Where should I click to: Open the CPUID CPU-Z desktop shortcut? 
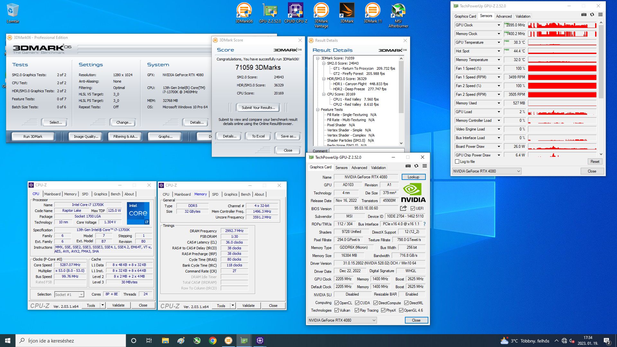pos(296,13)
